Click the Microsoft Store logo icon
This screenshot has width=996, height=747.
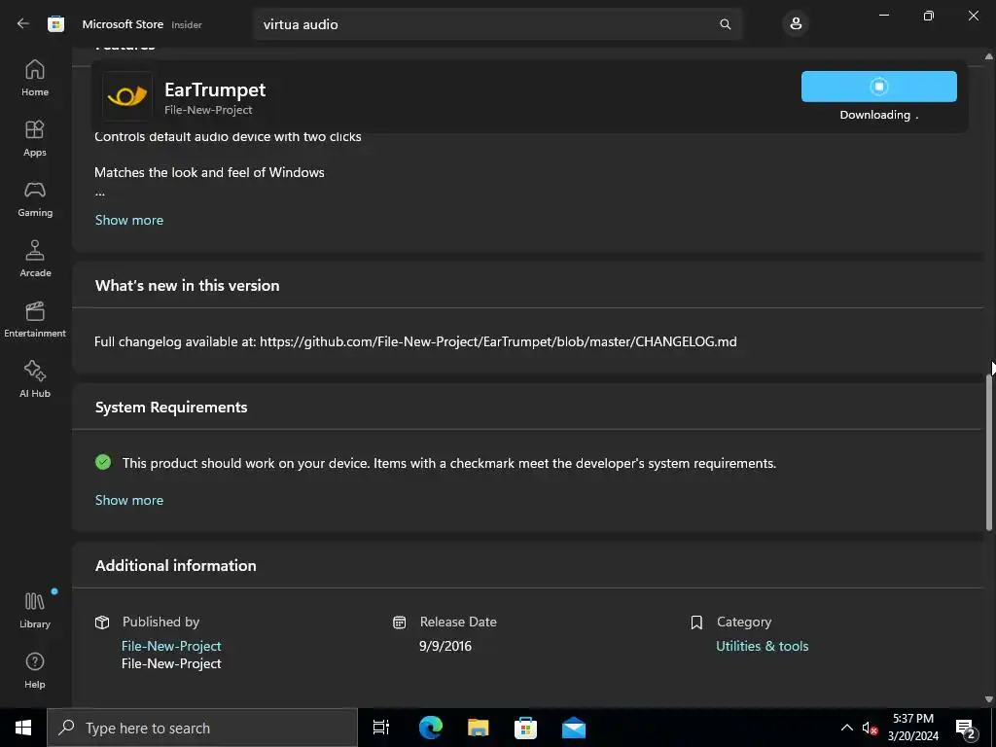point(55,24)
